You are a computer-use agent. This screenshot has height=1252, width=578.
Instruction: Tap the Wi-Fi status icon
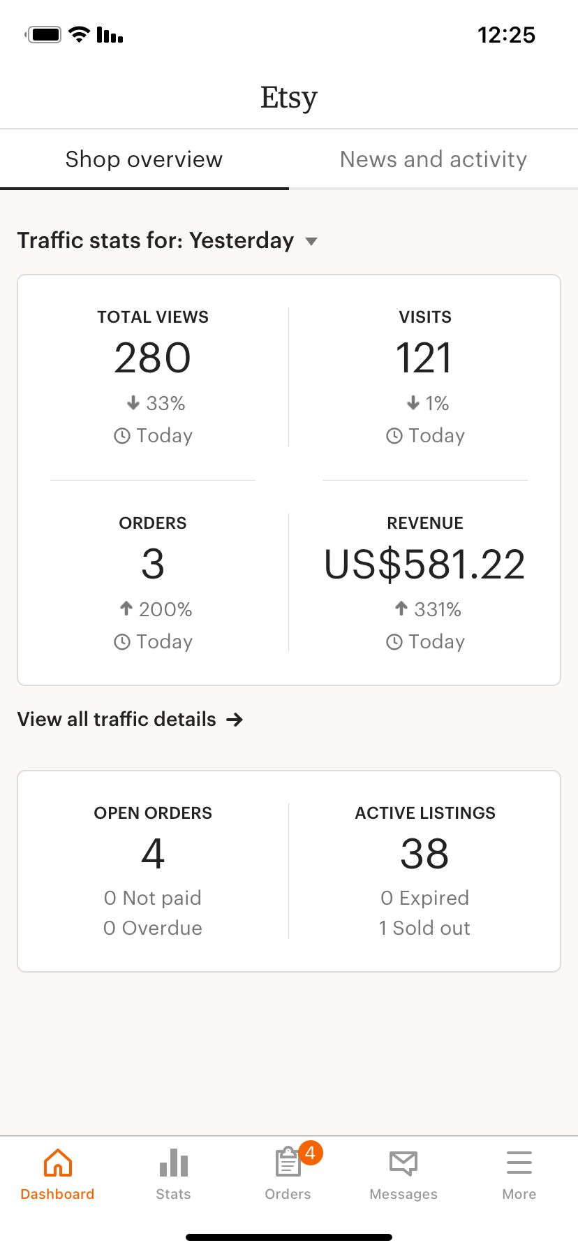[x=80, y=34]
